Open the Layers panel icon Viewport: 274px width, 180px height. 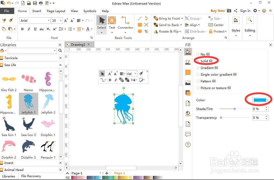pos(188,93)
